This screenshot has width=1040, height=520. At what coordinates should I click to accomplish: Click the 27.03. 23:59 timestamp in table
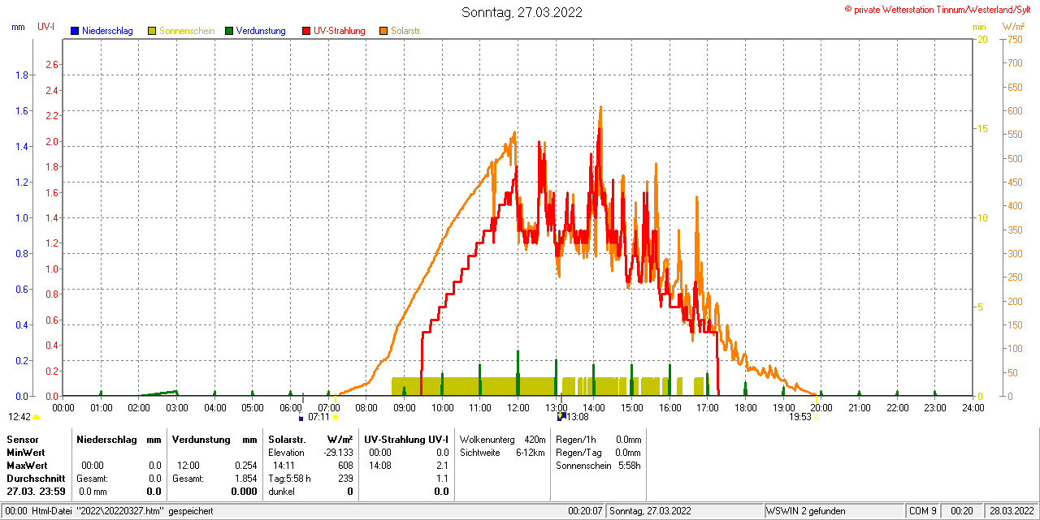(x=35, y=492)
